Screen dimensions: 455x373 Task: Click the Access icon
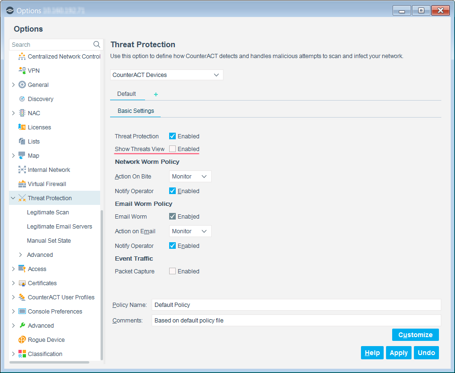click(x=22, y=269)
